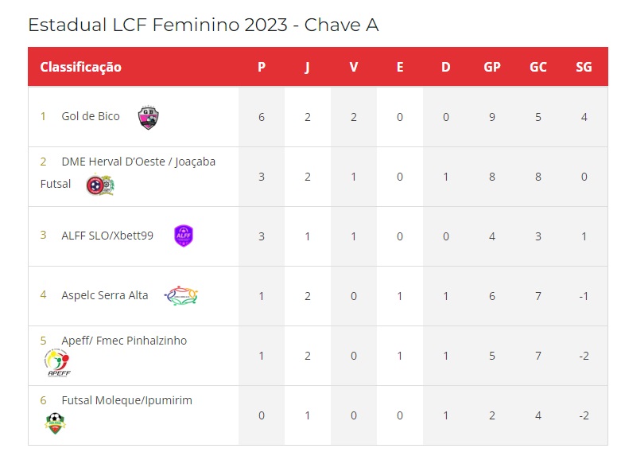621x456 pixels.
Task: Select the Aspelc Serra Alta team name
Action: click(105, 295)
